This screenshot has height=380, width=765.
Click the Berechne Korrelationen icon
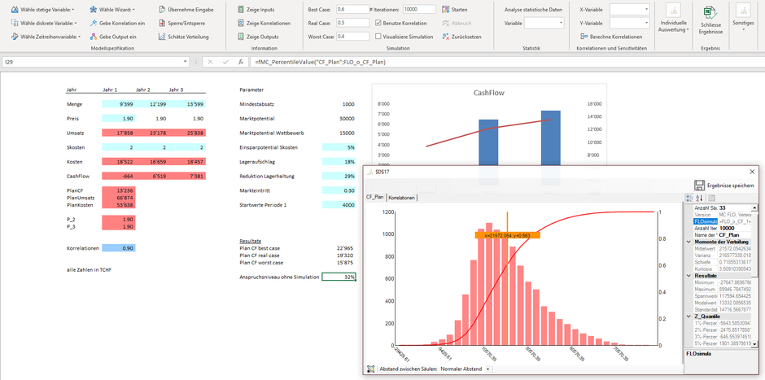584,37
